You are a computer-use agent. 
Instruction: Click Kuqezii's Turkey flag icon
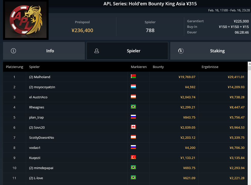pos(133,157)
